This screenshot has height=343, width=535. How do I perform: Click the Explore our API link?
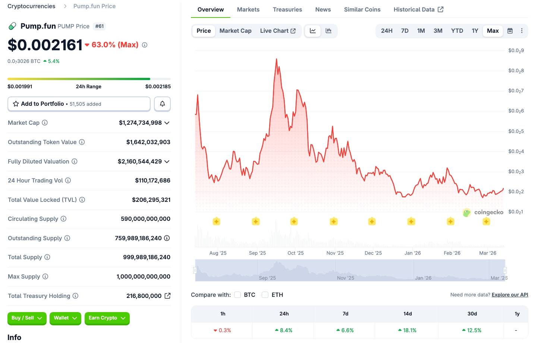510,295
